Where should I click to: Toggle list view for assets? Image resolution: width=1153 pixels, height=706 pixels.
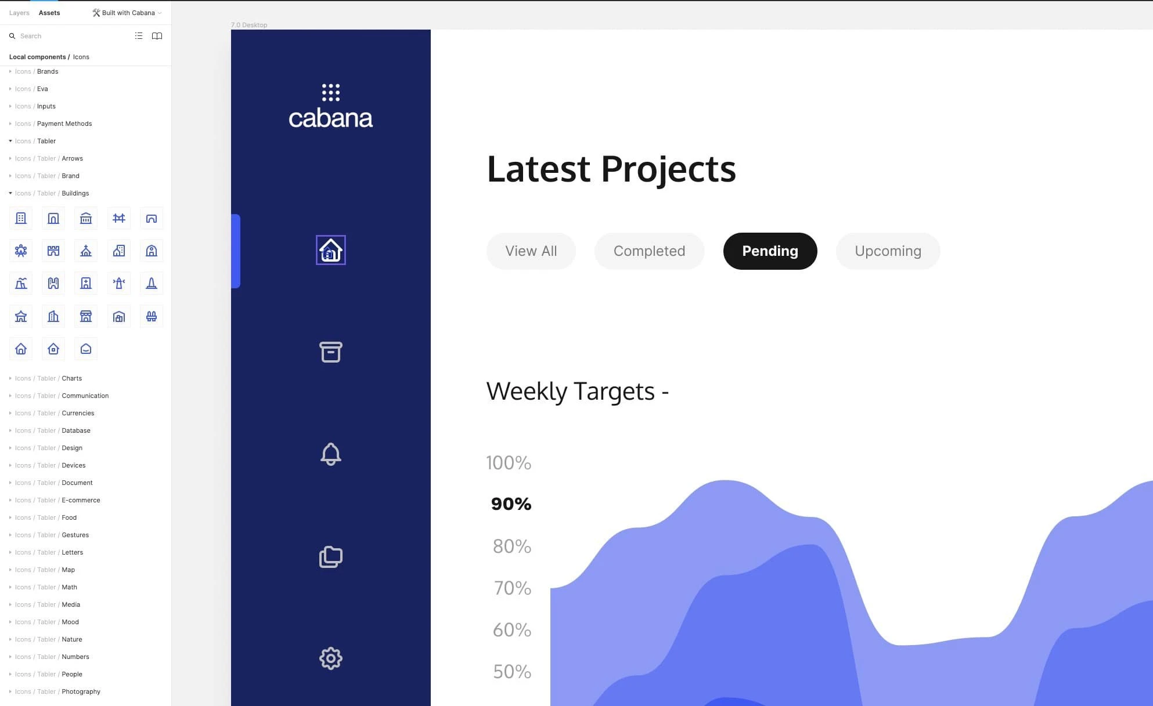coord(139,36)
